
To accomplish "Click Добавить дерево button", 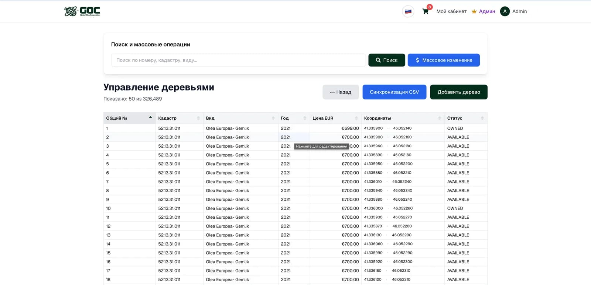I will tap(459, 92).
